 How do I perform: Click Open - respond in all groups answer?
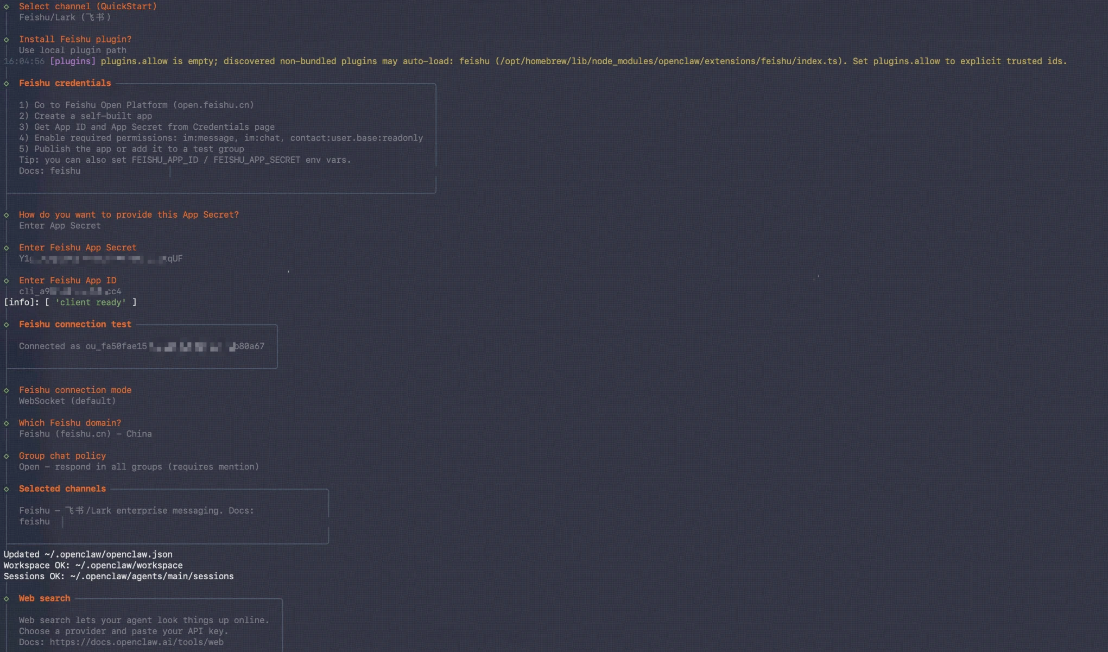coord(138,467)
